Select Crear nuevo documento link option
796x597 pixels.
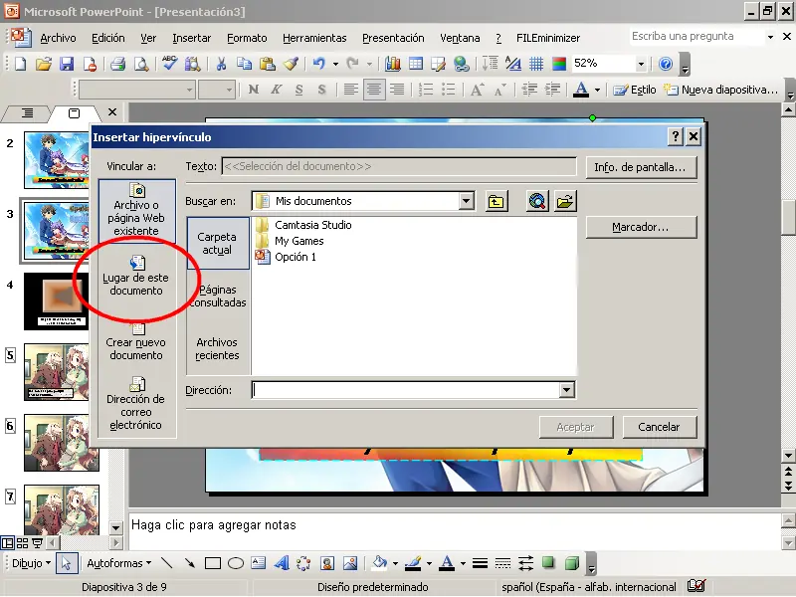click(x=136, y=342)
